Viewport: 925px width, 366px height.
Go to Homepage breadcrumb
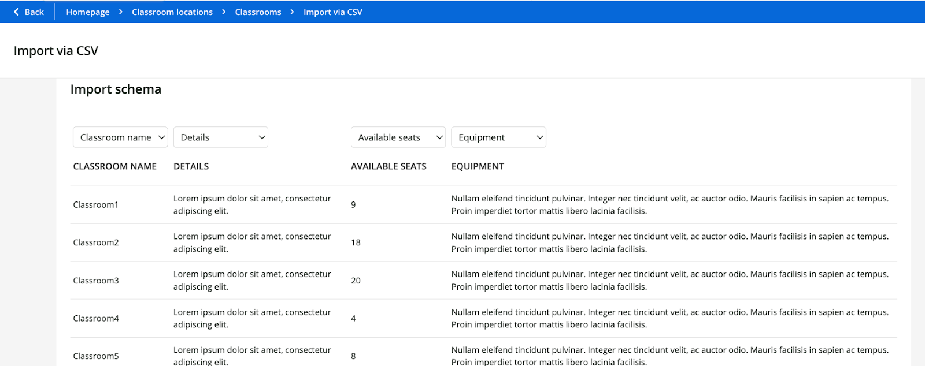click(87, 12)
